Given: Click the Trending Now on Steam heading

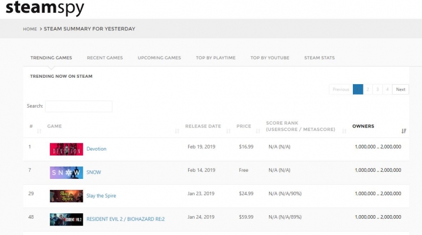Looking at the screenshot, I should click(x=61, y=76).
